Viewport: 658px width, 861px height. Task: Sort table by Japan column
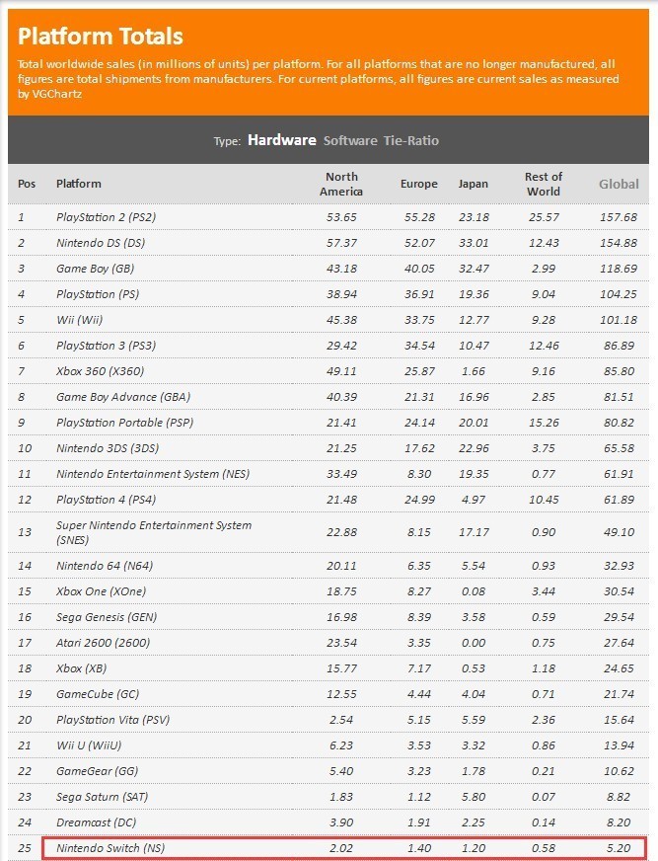point(473,184)
